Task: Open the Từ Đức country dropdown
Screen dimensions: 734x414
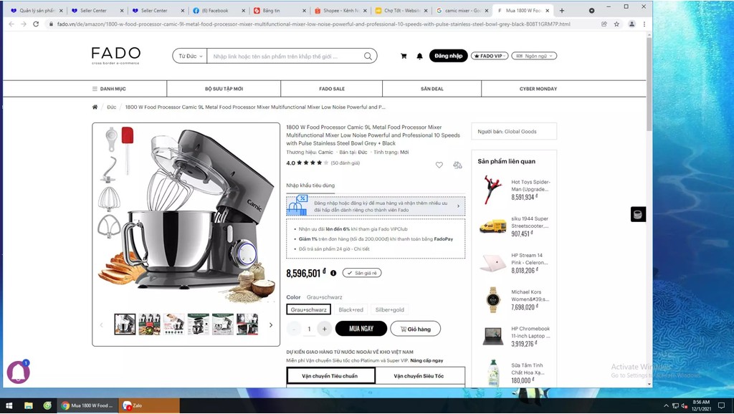Action: [189, 55]
